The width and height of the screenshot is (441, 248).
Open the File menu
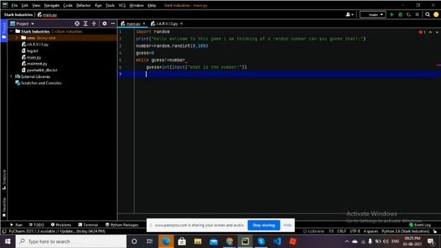click(14, 6)
